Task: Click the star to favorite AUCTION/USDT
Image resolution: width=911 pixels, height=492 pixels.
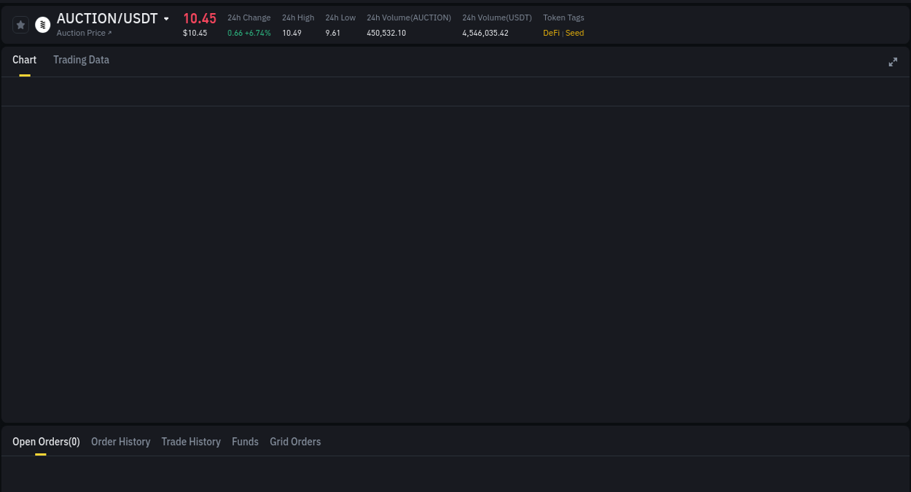Action: 20,24
